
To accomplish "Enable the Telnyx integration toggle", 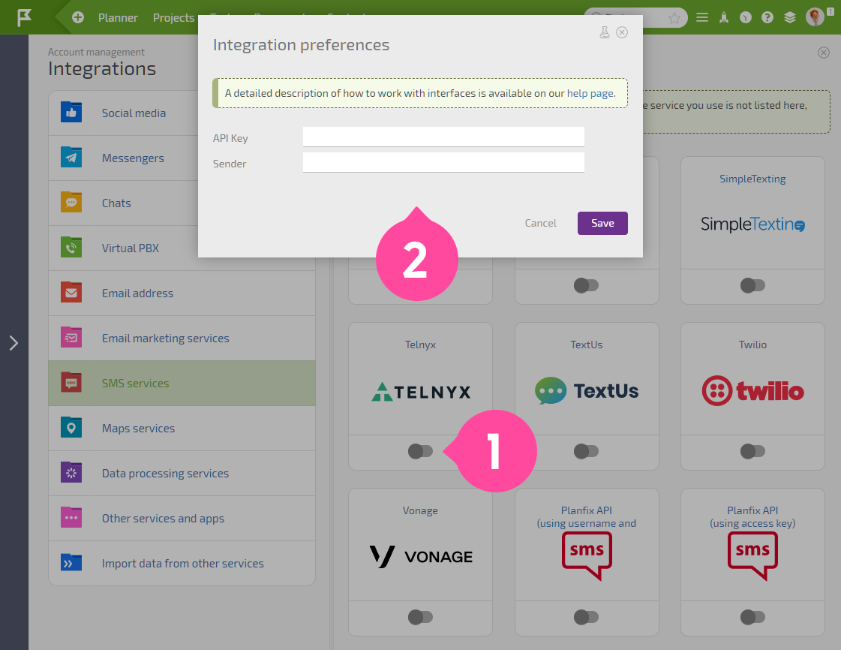I will pos(420,451).
